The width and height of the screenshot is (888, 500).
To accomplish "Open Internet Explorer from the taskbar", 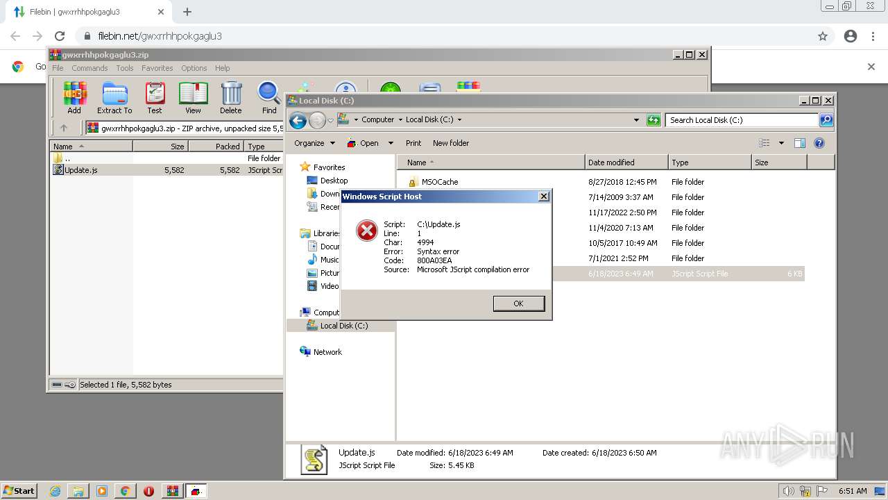I will point(55,491).
